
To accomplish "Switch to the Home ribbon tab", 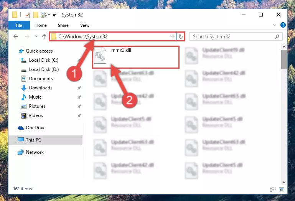I will pos(41,25).
